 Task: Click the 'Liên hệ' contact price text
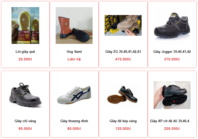point(74,59)
